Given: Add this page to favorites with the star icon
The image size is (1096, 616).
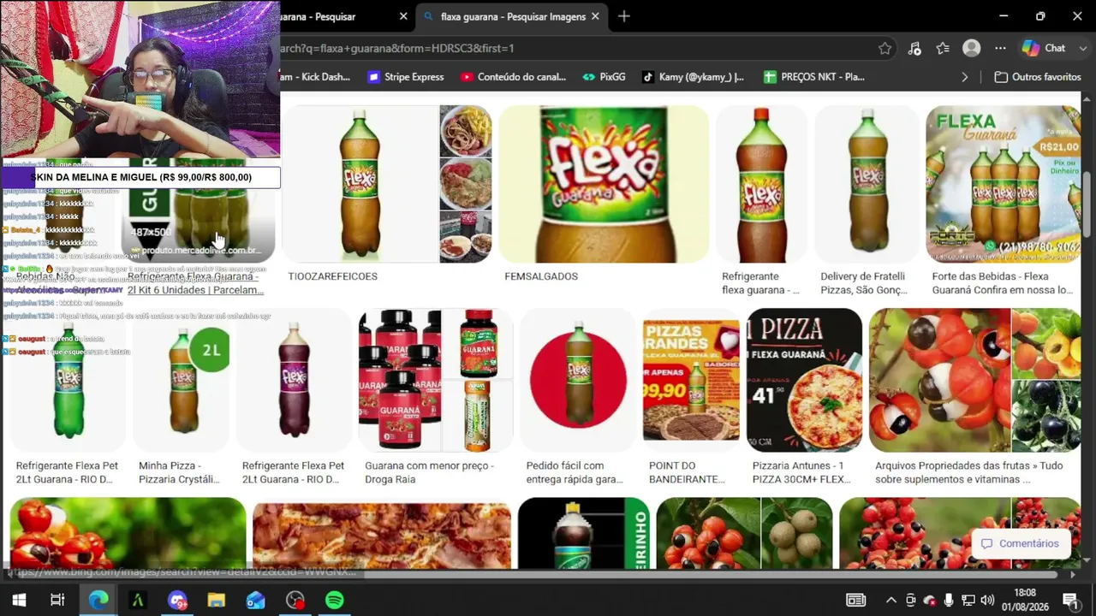Looking at the screenshot, I should (885, 49).
